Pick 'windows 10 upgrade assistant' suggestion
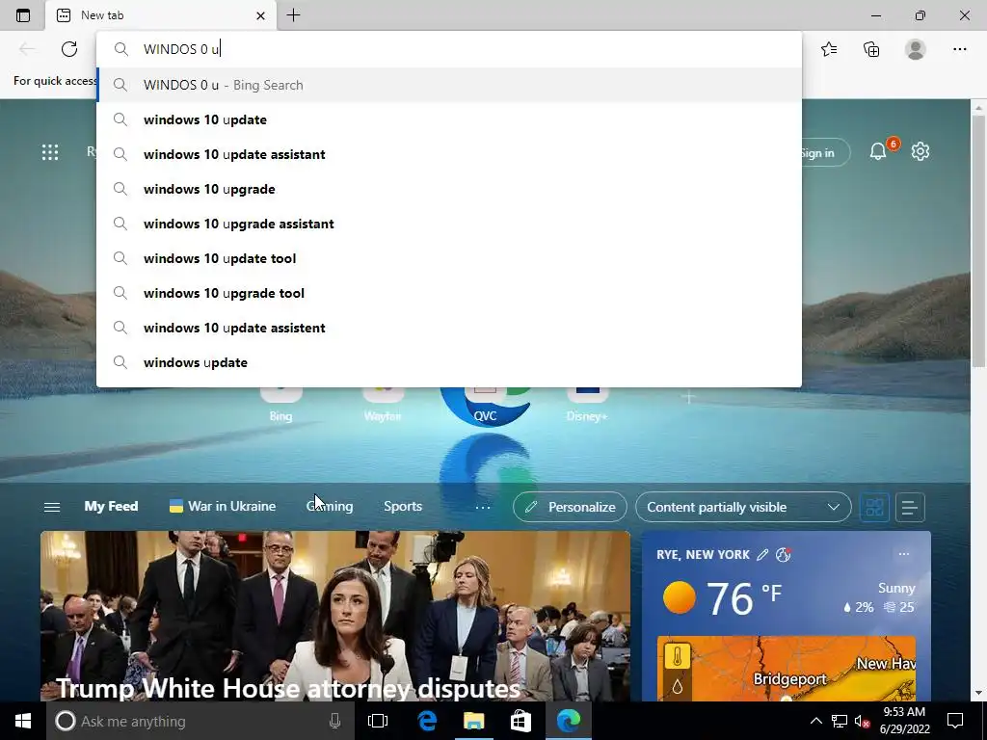This screenshot has height=740, width=987. (449, 224)
